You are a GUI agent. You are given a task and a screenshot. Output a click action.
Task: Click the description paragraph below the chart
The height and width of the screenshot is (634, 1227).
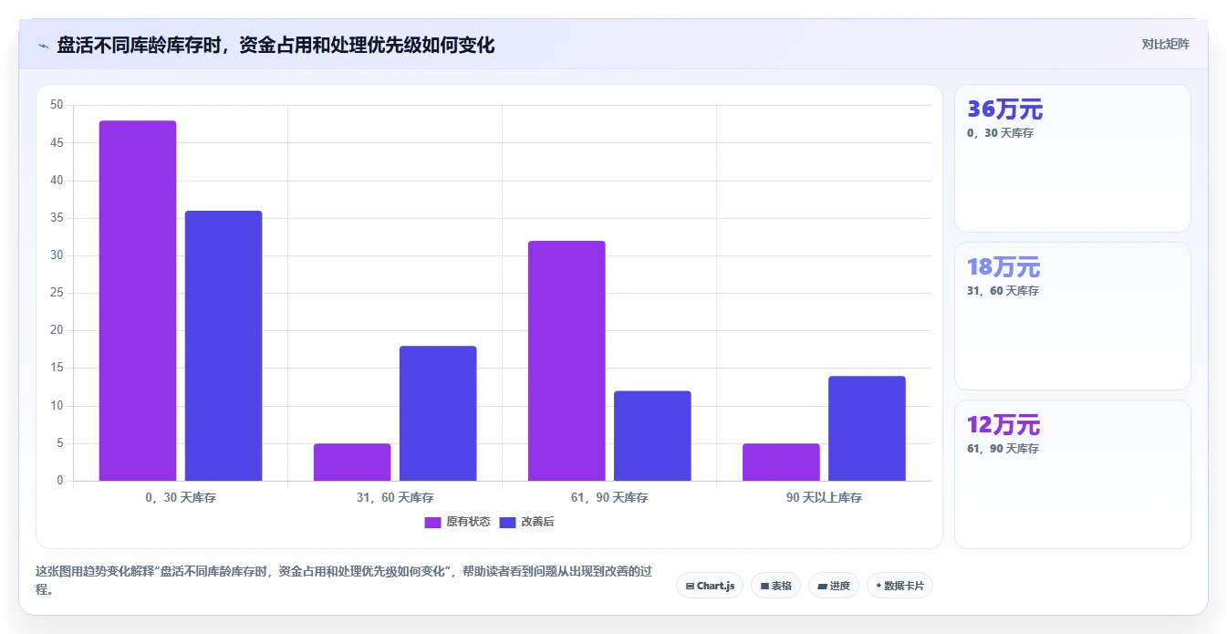tap(345, 580)
